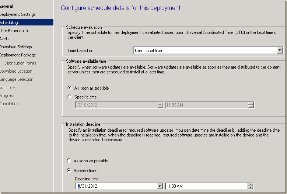
Task: Click the Installation deadline group title
Action: [83, 124]
